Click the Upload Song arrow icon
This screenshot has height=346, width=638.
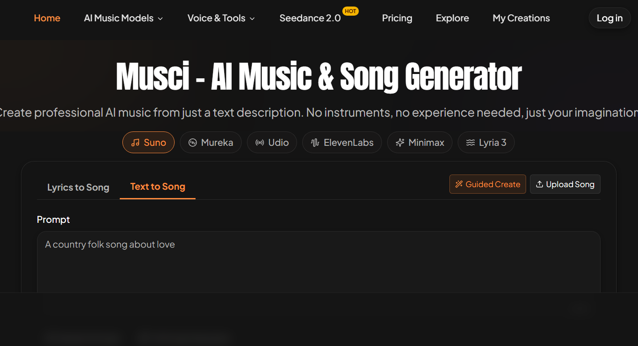[539, 184]
